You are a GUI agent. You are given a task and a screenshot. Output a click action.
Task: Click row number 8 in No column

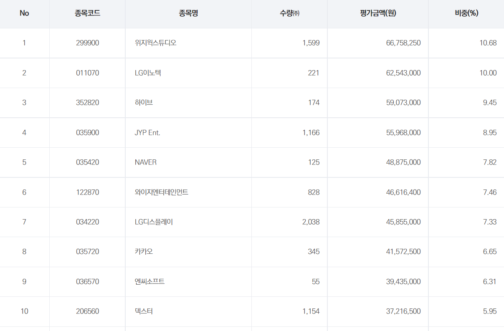(x=24, y=252)
